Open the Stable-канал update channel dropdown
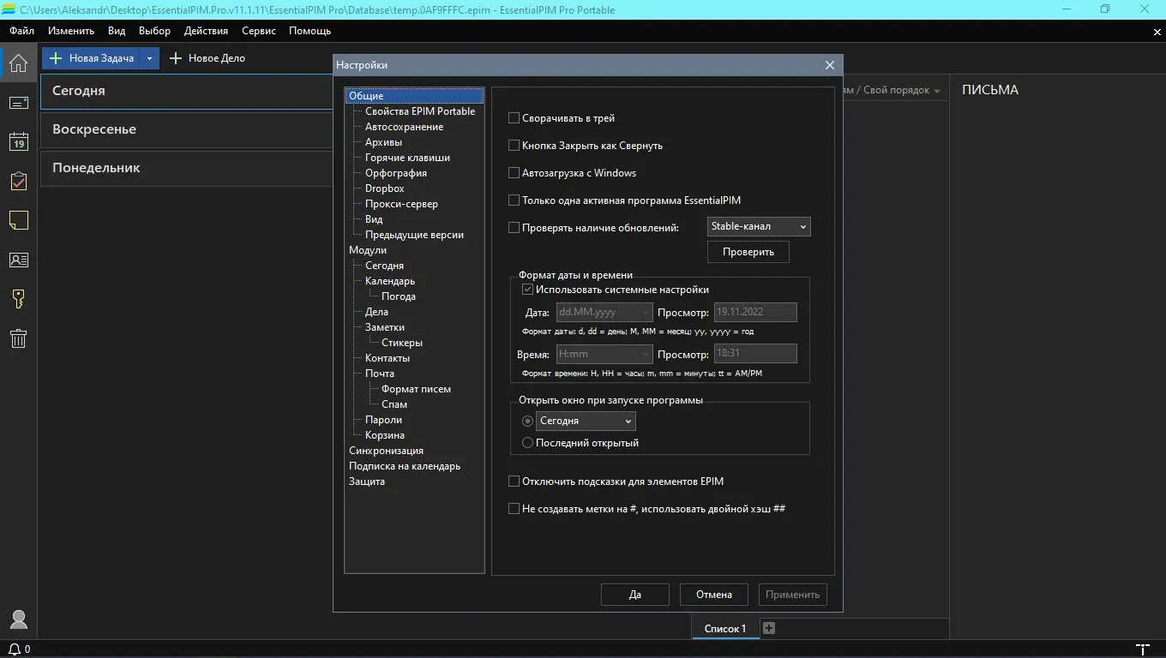Image resolution: width=1166 pixels, height=658 pixels. click(x=759, y=226)
